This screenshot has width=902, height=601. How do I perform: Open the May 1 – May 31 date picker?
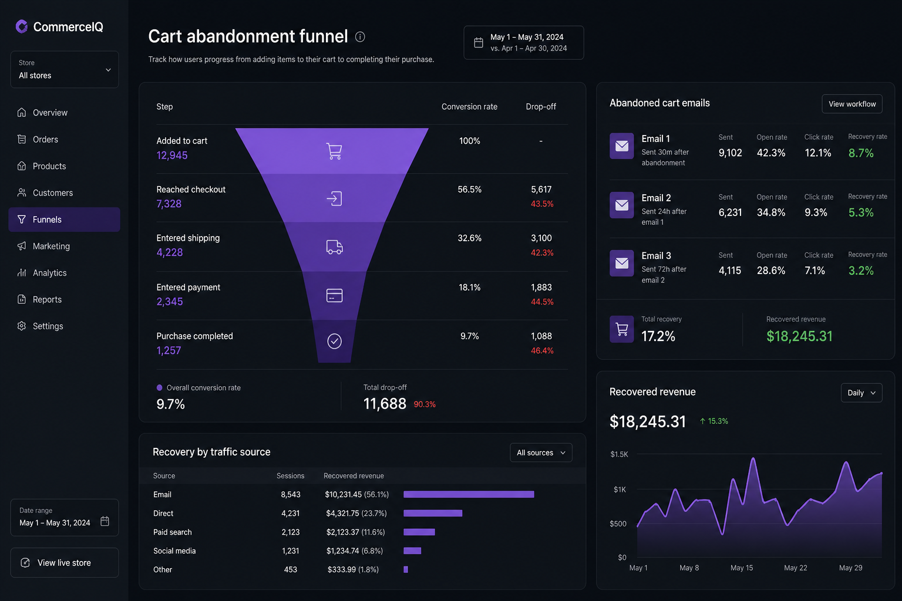coord(524,43)
